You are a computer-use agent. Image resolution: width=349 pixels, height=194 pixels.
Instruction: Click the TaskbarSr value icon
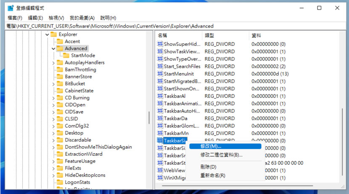click(160, 155)
